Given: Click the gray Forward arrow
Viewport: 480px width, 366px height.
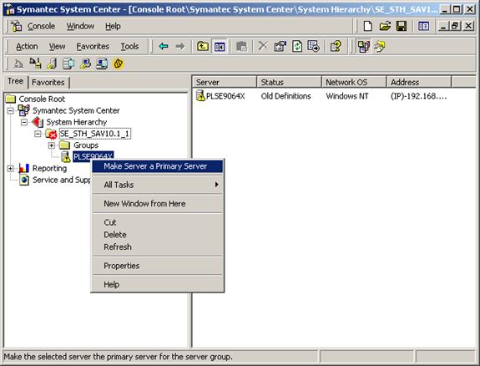Looking at the screenshot, I should tap(180, 46).
